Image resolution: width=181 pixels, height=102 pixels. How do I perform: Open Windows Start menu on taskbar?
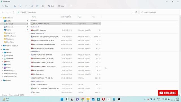pyautogui.click(x=62, y=99)
